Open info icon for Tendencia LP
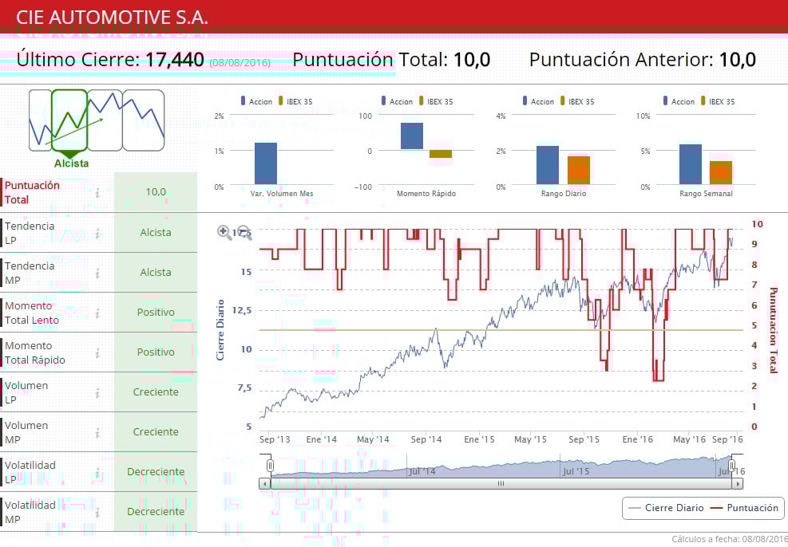Screen dimensions: 788x547 (97, 234)
